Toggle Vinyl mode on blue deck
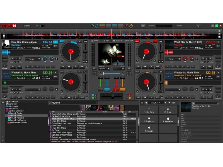Image resolution: width=223 pixels, height=167 pixels. 79,61
